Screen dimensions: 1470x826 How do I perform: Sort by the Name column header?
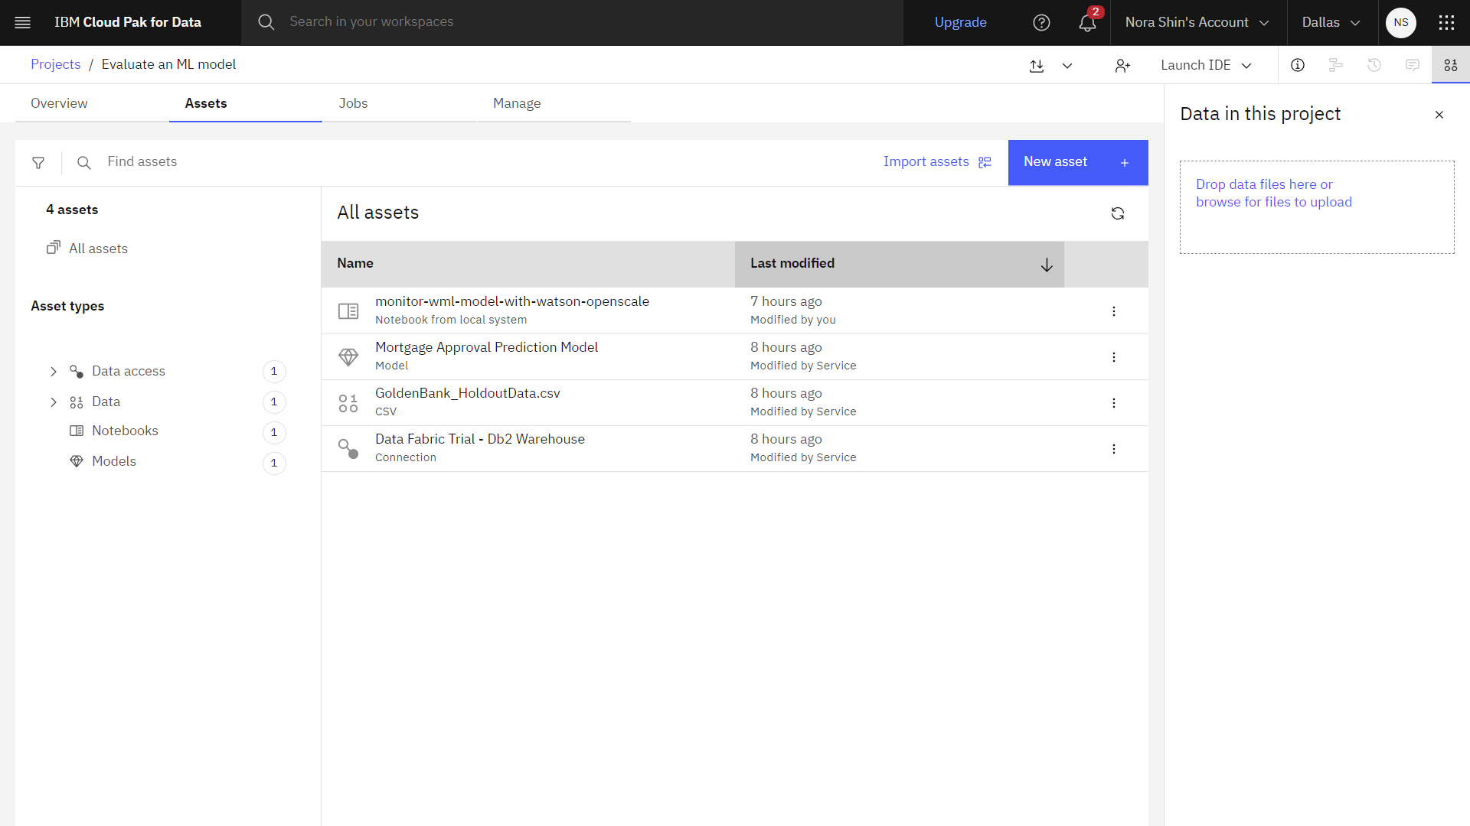tap(528, 264)
